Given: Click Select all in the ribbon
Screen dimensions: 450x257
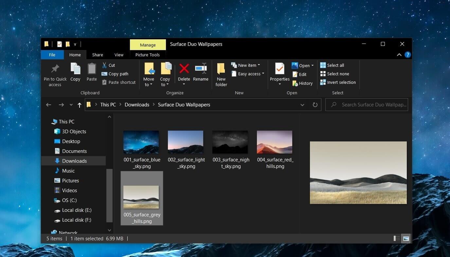Looking at the screenshot, I should coord(332,65).
